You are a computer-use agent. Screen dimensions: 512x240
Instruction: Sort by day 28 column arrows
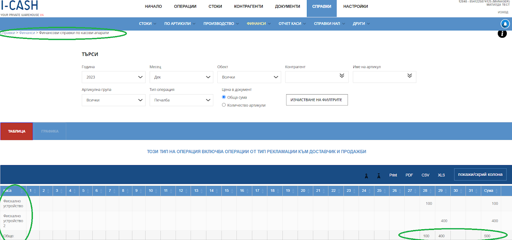(x=431, y=191)
